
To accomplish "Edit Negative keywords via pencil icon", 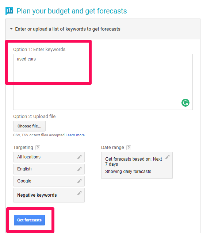I will pyautogui.click(x=79, y=193).
